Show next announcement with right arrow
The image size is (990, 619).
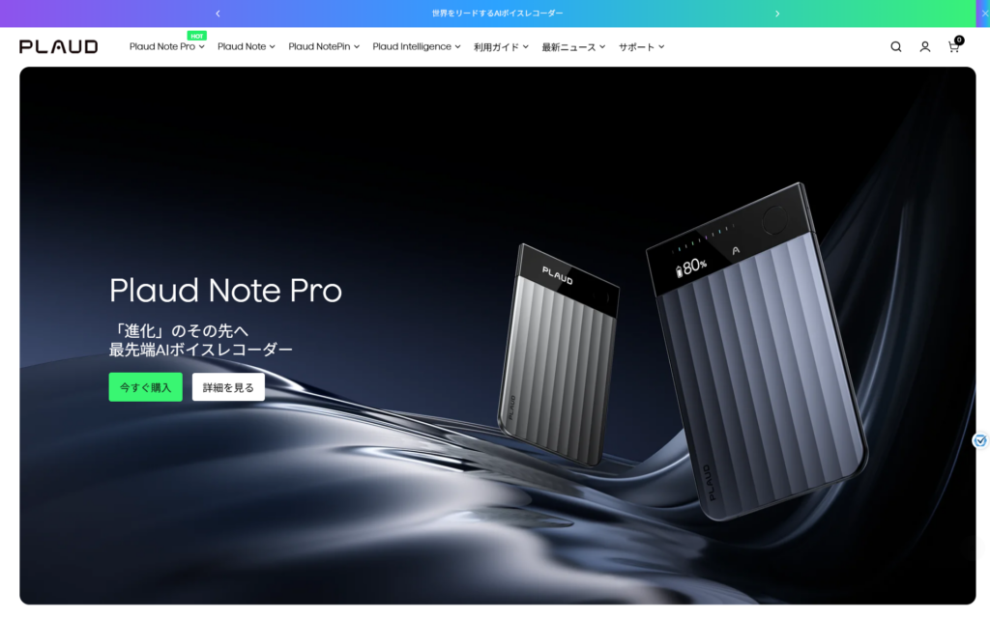777,14
